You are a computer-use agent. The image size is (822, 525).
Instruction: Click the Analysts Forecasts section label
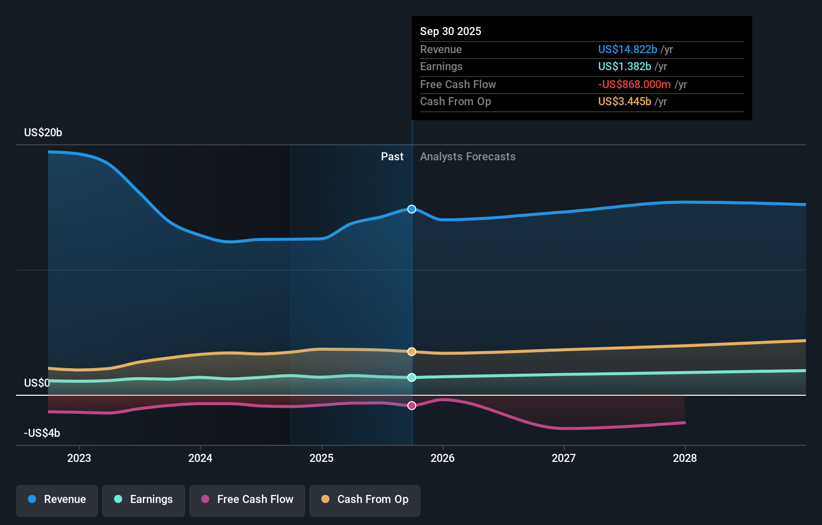(468, 156)
